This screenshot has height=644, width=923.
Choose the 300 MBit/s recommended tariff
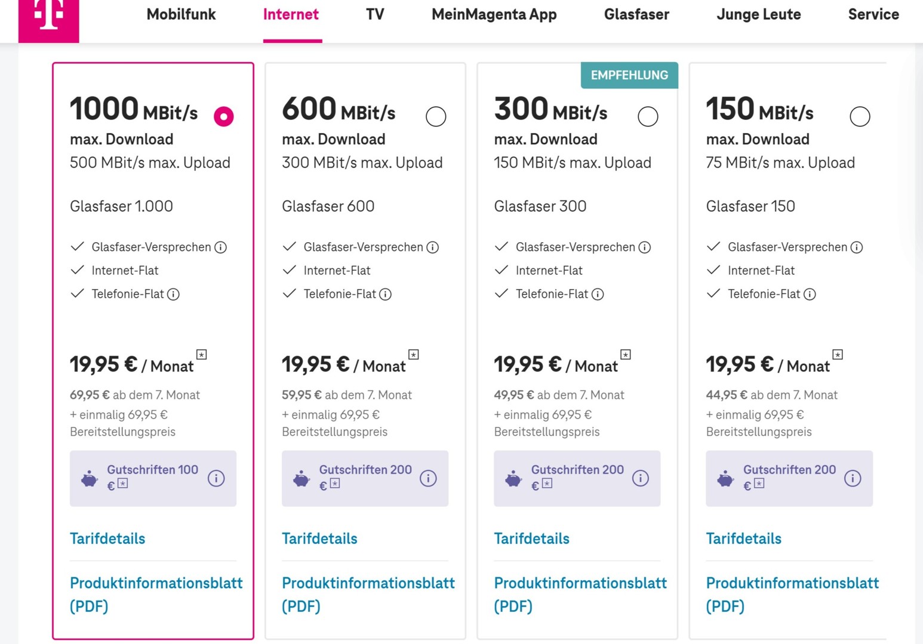pyautogui.click(x=648, y=116)
